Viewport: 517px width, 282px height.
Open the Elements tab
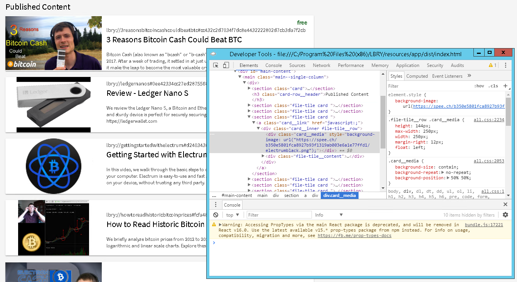coord(249,65)
